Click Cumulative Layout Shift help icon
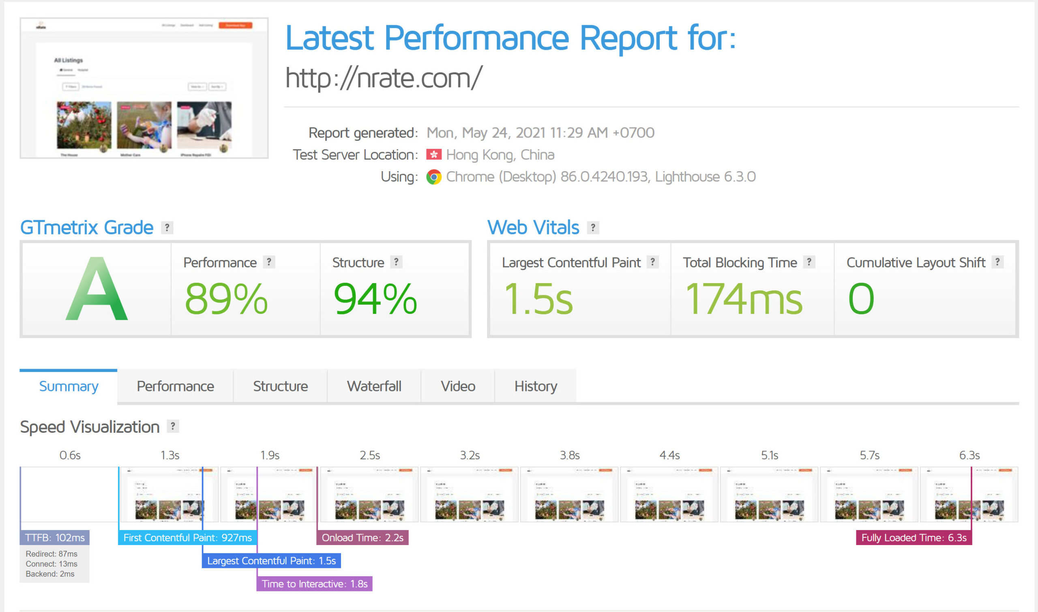This screenshot has width=1038, height=612. [x=997, y=262]
